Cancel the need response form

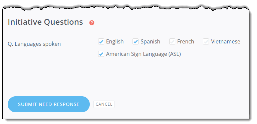pyautogui.click(x=104, y=104)
